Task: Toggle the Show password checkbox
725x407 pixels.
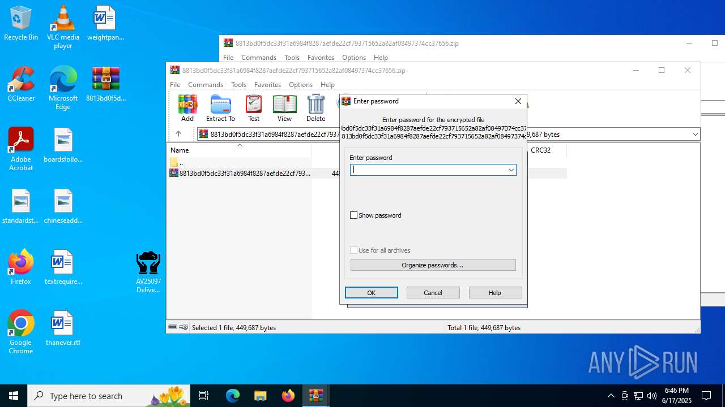Action: point(354,215)
